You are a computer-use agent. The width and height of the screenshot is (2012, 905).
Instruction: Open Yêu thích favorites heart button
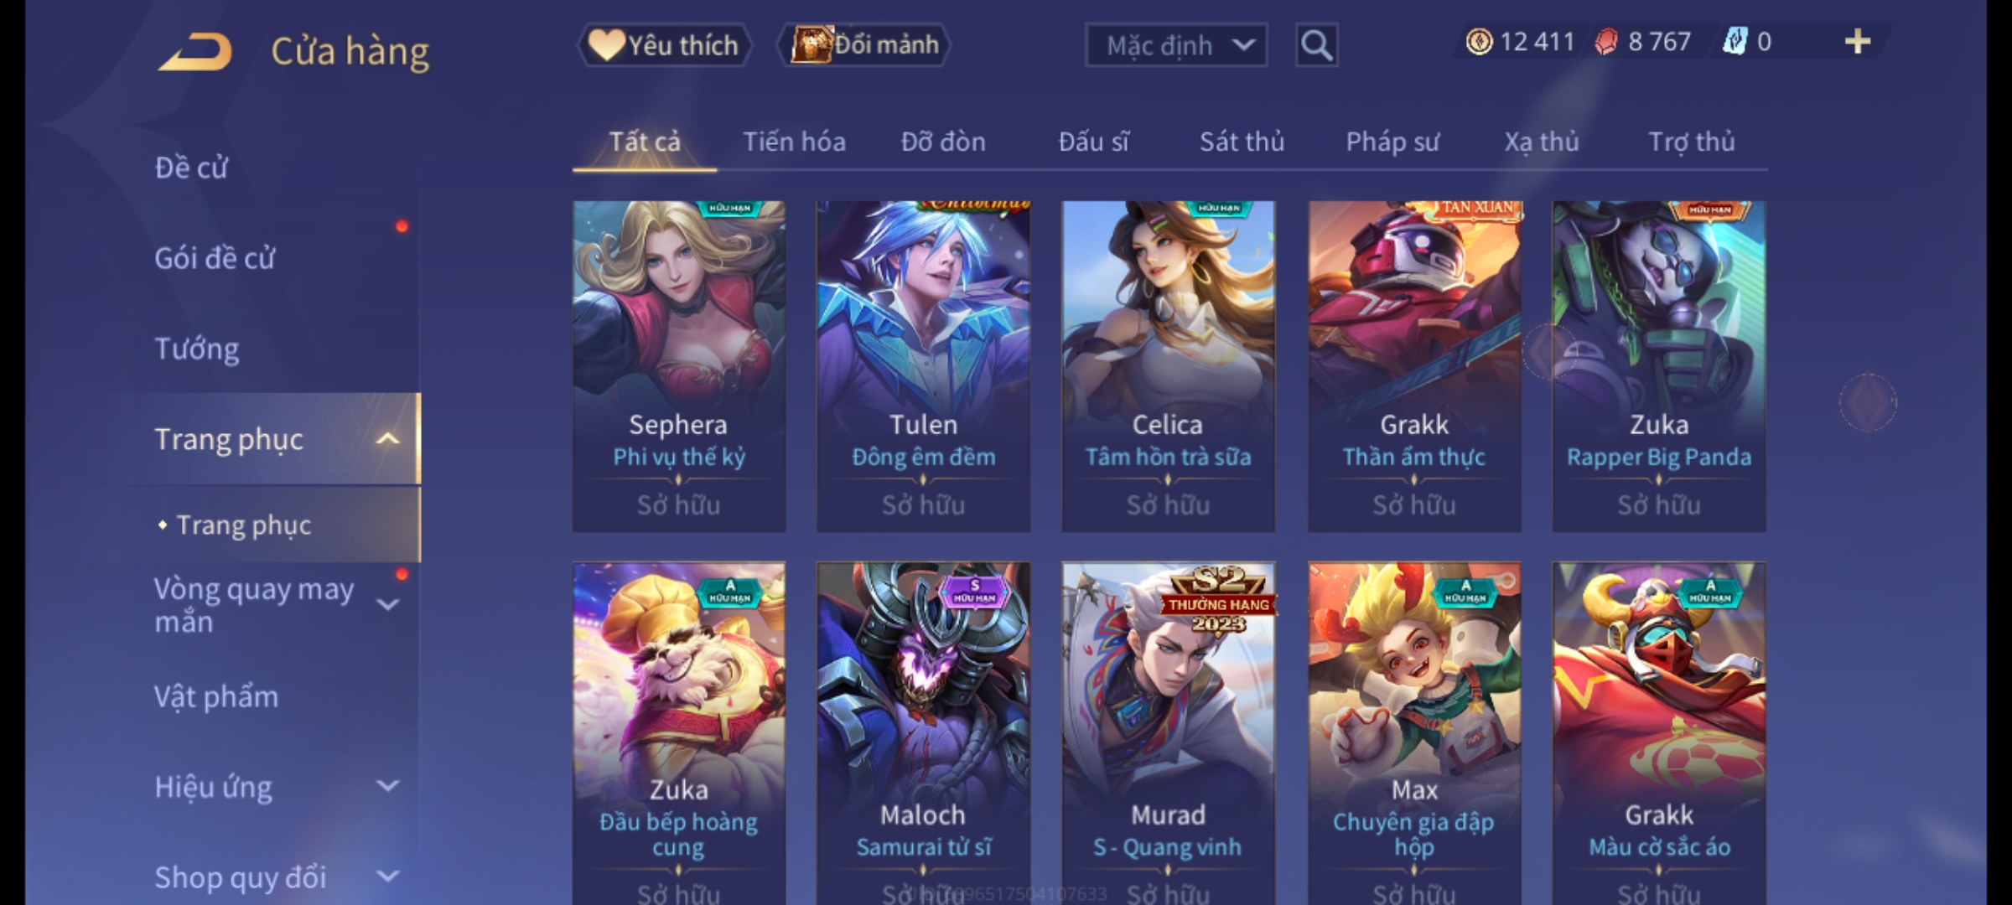[664, 45]
